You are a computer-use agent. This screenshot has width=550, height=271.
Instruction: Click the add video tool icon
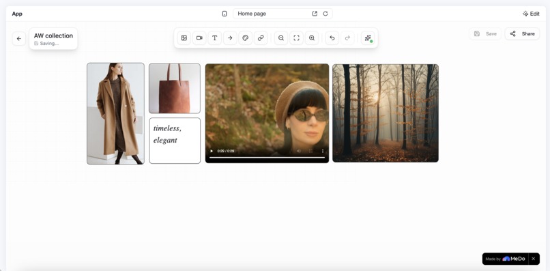pyautogui.click(x=199, y=38)
